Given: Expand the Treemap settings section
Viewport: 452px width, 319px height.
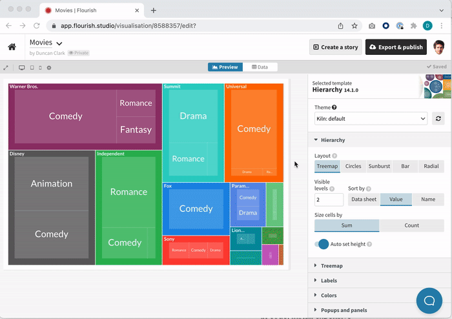Looking at the screenshot, I should pyautogui.click(x=380, y=265).
